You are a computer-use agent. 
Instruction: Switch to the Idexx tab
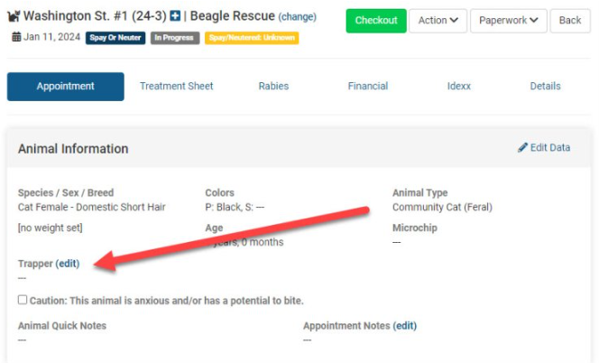click(459, 87)
